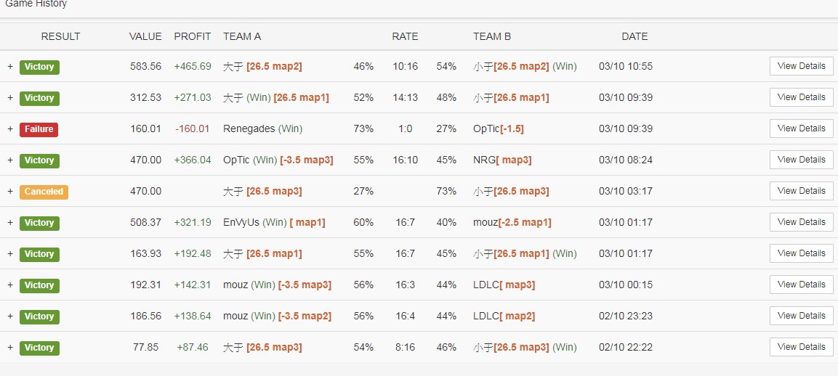View Details for EnVyUs vs mouz
The image size is (838, 376).
click(801, 222)
